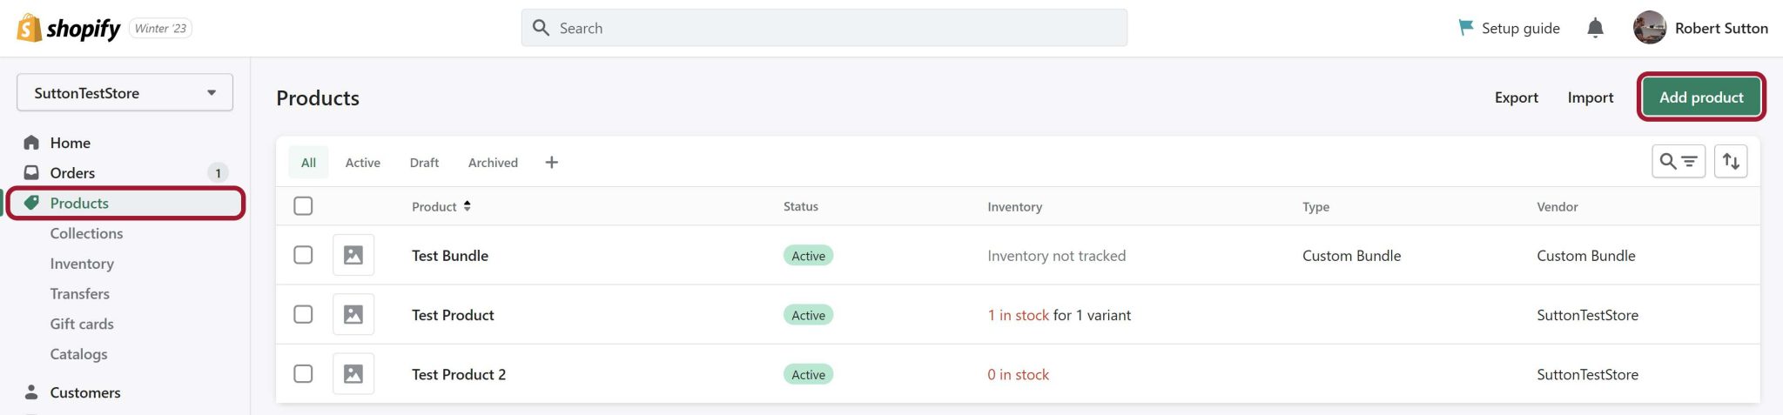Viewport: 1783px width, 415px height.
Task: Open Catalogs in the sidebar
Action: (x=78, y=354)
